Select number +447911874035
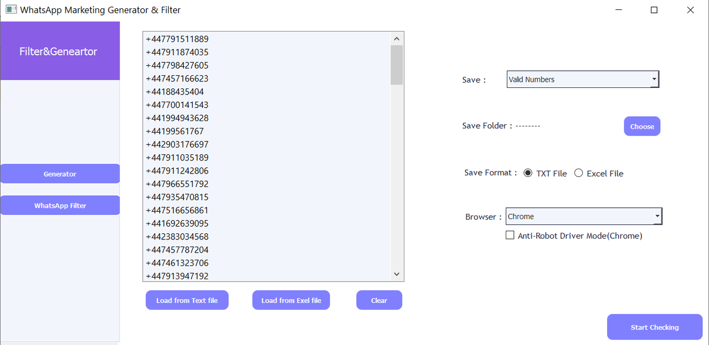Screen dimensions: 709x345 (177, 52)
